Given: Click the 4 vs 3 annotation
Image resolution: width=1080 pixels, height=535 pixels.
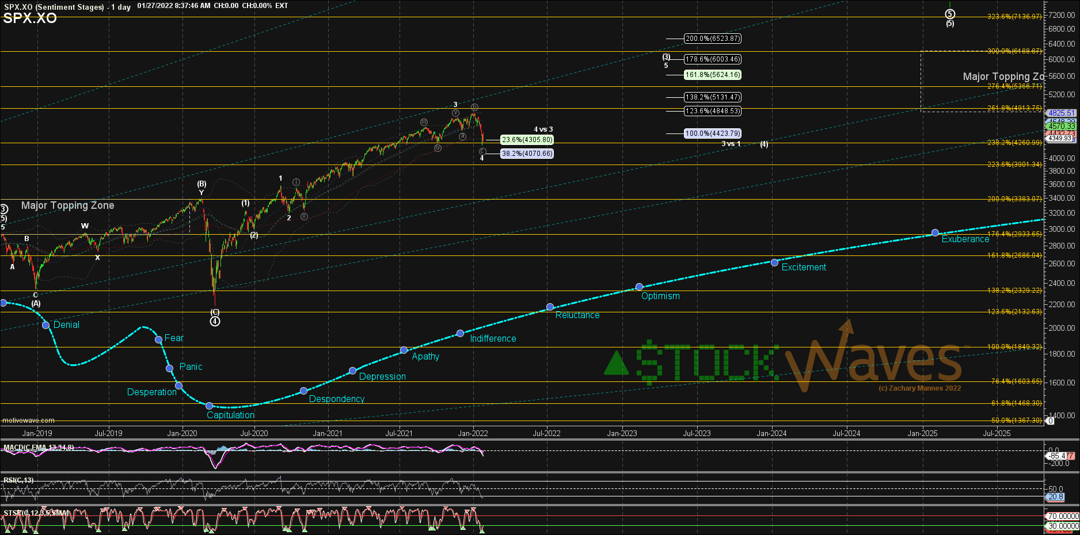Looking at the screenshot, I should 543,129.
